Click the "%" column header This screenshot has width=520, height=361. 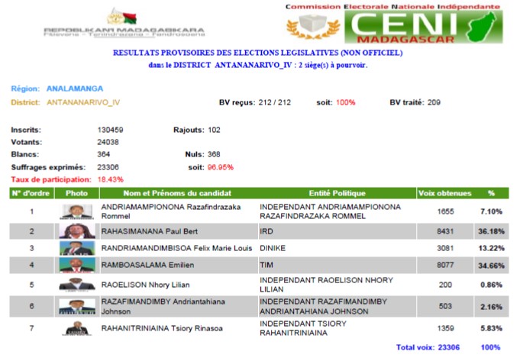[491, 193]
